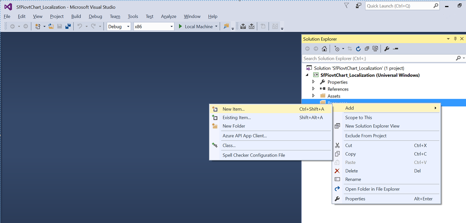The height and width of the screenshot is (223, 466).
Task: Select Cut in context menu
Action: 386,146
